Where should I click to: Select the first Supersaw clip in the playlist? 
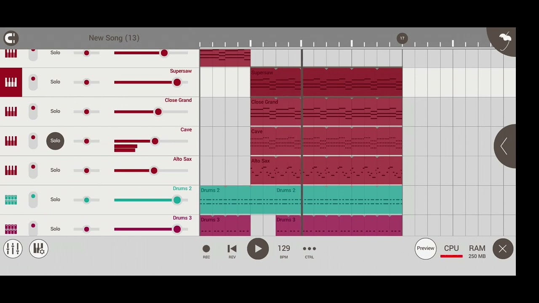[276, 82]
